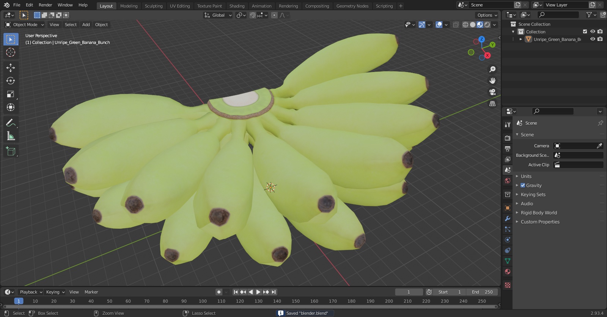Toggle Collection viewport visibility eye

[593, 31]
